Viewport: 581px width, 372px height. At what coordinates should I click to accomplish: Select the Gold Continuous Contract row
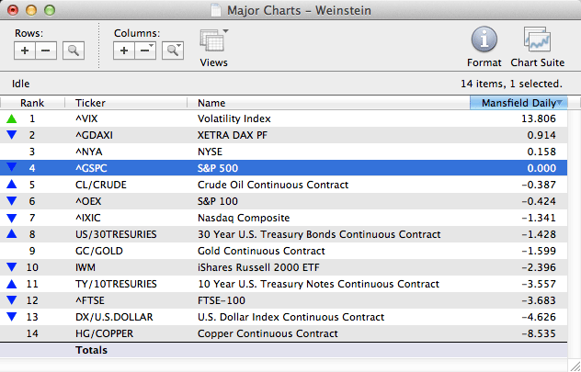click(x=276, y=251)
